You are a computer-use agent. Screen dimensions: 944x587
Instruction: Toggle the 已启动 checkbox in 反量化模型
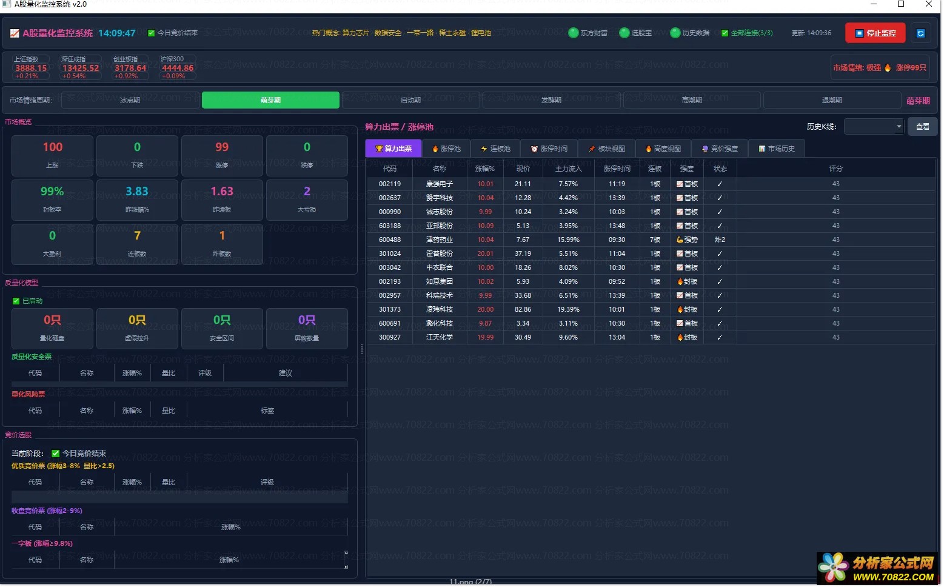16,301
